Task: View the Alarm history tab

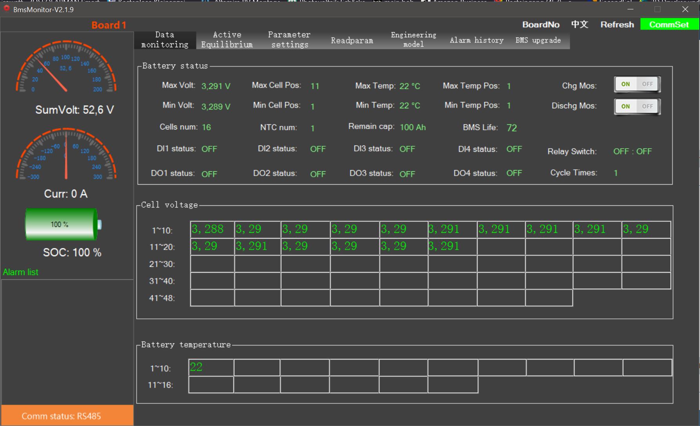Action: (476, 40)
